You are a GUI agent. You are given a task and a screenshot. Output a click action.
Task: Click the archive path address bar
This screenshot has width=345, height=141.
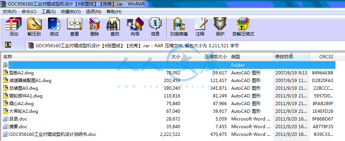[x=186, y=46]
